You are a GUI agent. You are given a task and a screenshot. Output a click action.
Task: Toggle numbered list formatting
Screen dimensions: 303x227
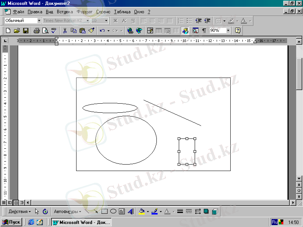click(x=181, y=20)
